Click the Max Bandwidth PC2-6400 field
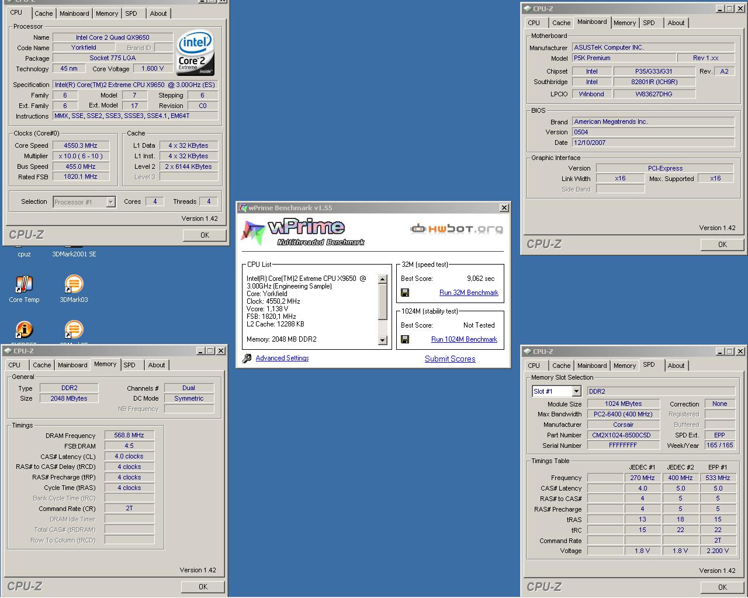This screenshot has height=598, width=748. click(x=624, y=414)
